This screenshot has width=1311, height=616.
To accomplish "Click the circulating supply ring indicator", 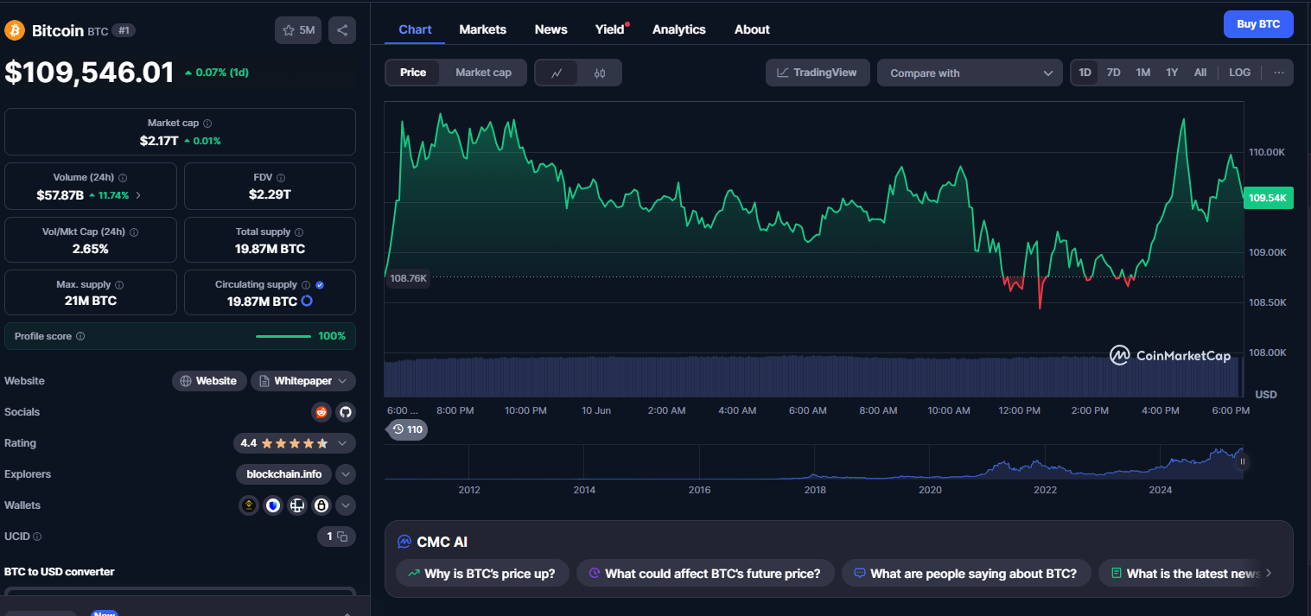I will pos(307,302).
